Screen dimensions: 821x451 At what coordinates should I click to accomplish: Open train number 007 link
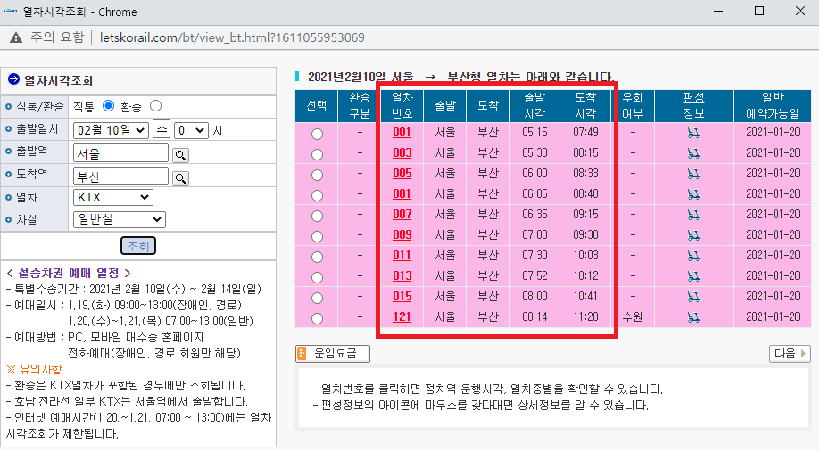[402, 214]
